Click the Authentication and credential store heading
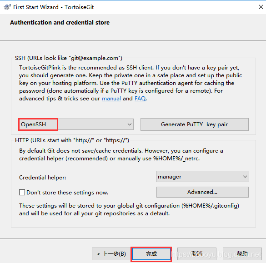Viewport: 266px width, 263px height. pos(60,22)
